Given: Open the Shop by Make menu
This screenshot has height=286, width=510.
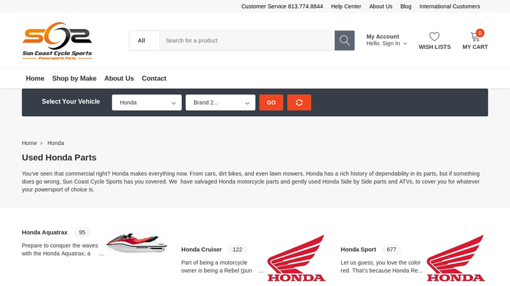Looking at the screenshot, I should point(74,78).
